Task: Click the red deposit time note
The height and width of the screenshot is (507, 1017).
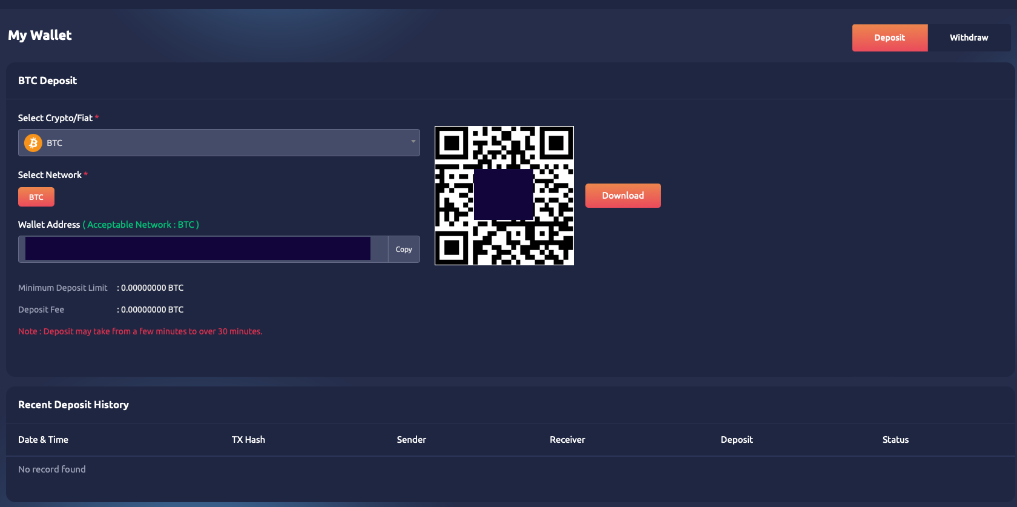Action: 140,331
